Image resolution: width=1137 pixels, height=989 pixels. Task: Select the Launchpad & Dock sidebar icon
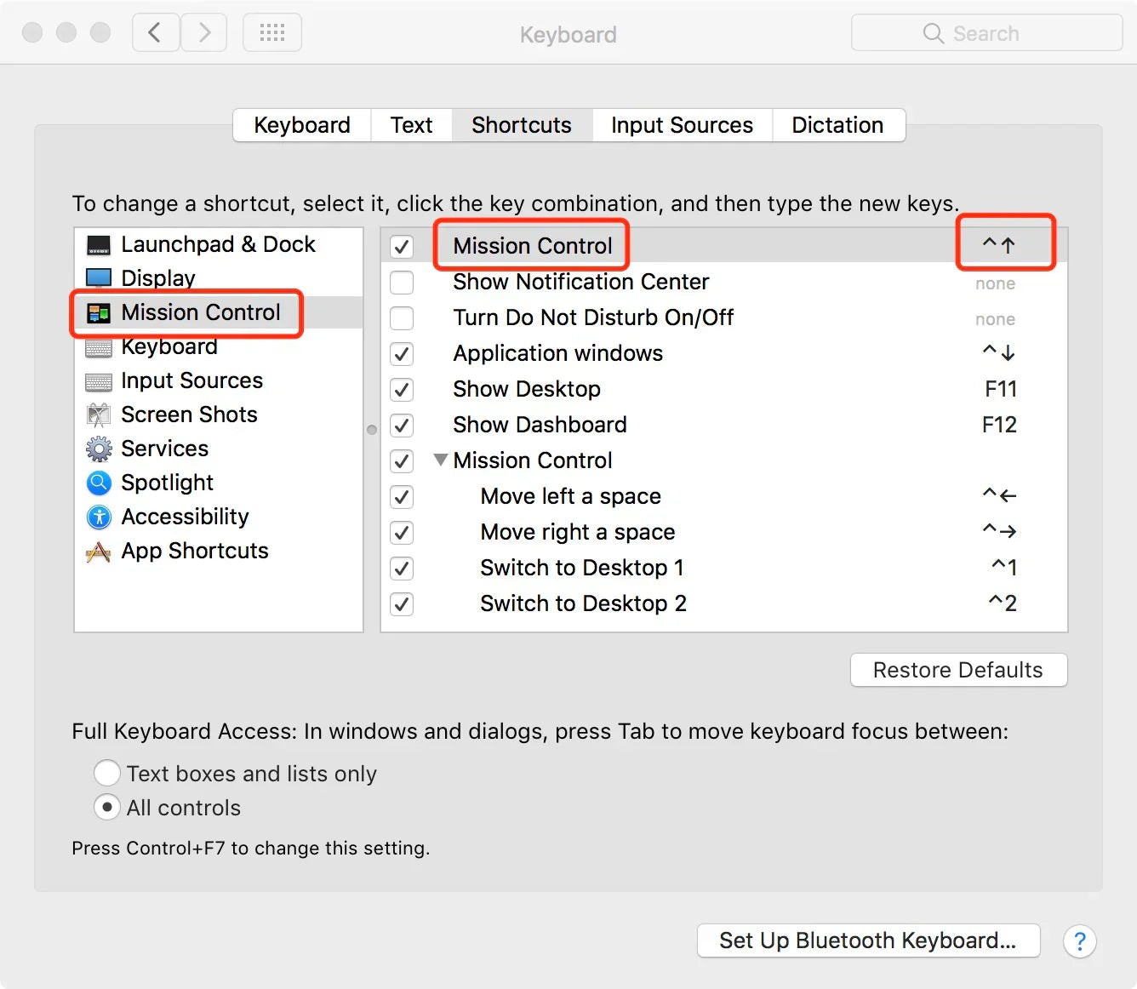(x=99, y=244)
